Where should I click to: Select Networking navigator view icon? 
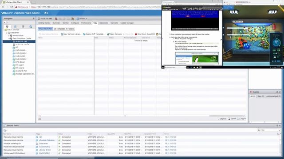tap(31, 26)
